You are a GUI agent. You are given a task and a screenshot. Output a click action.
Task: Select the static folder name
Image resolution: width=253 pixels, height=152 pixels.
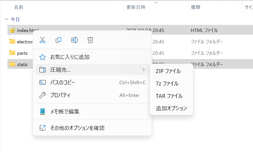pyautogui.click(x=22, y=65)
